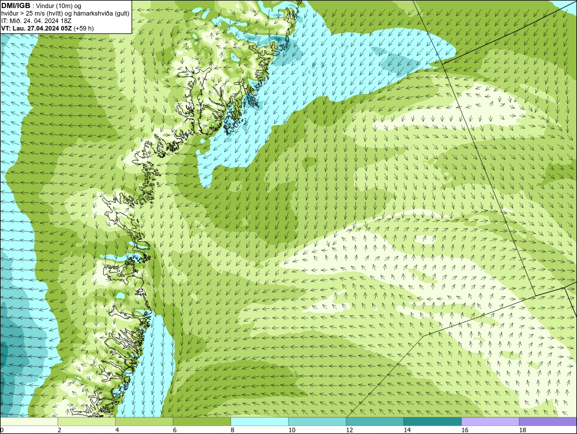Click legend tick label '12'
Image resolution: width=577 pixels, height=434 pixels.
tap(349, 430)
